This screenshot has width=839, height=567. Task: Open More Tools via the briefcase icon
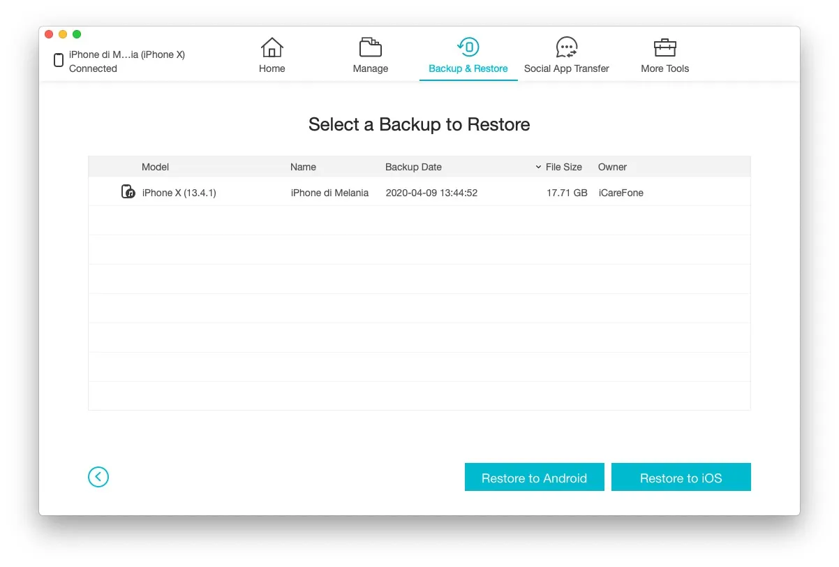pos(664,47)
